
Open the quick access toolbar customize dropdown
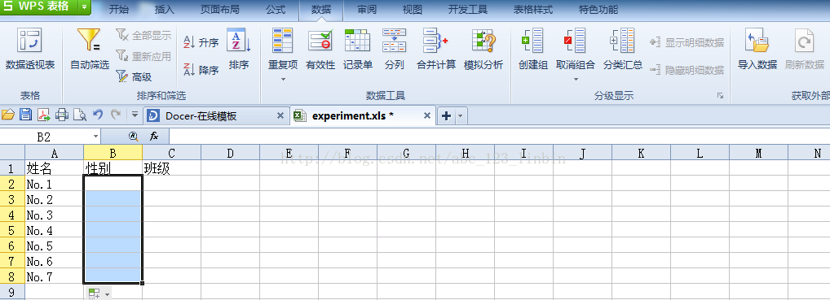(135, 115)
